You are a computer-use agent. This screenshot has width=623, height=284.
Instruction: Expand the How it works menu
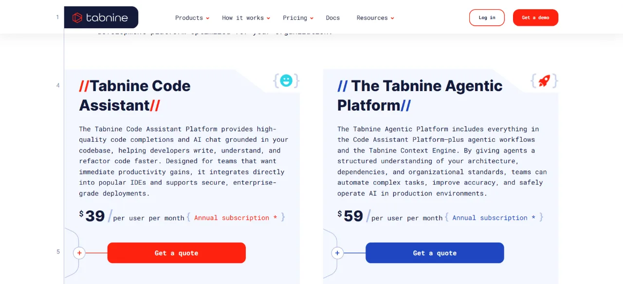246,18
